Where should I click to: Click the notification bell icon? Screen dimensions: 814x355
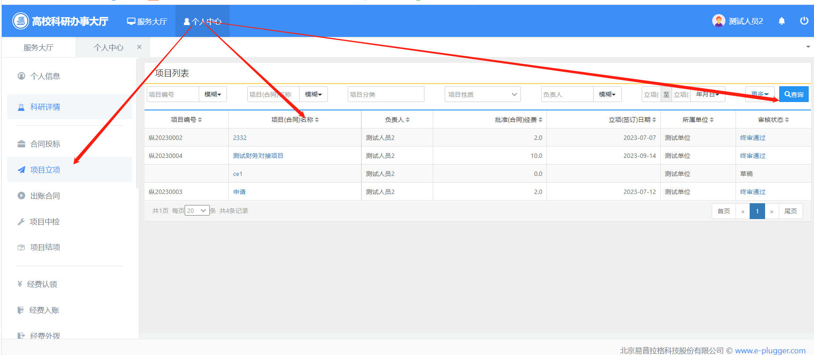pos(781,21)
